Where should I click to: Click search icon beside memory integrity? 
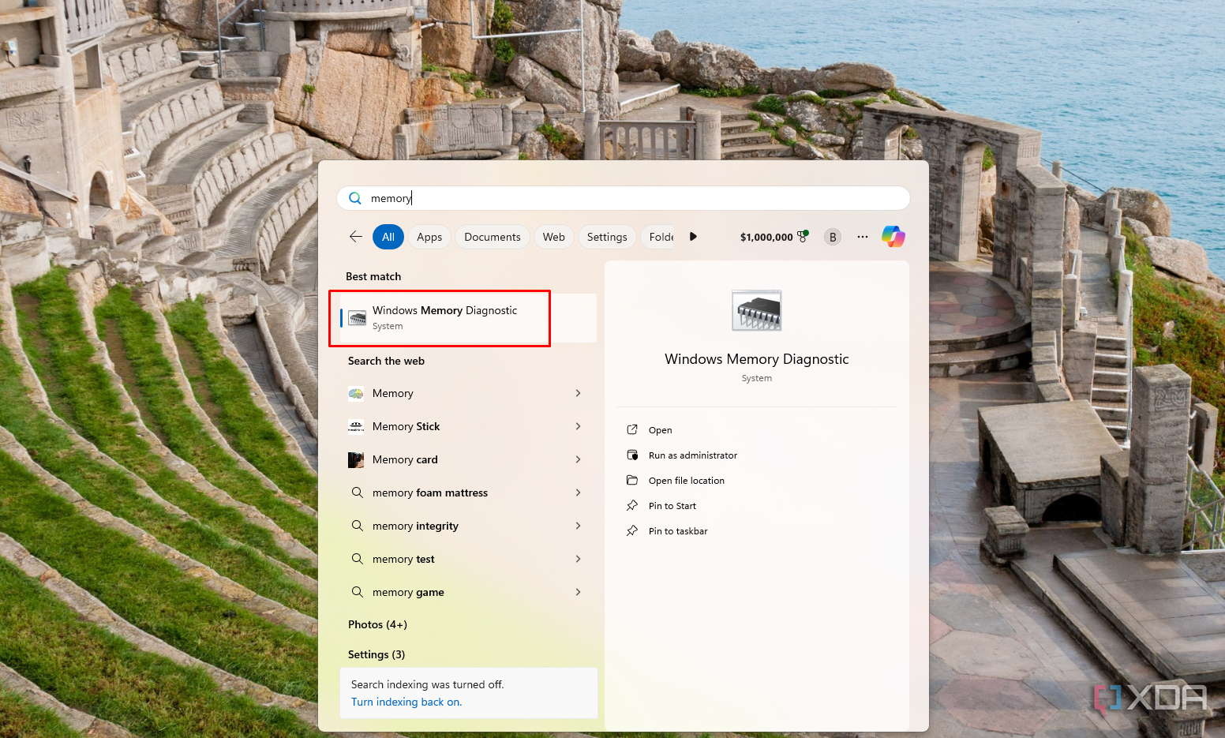coord(358,526)
